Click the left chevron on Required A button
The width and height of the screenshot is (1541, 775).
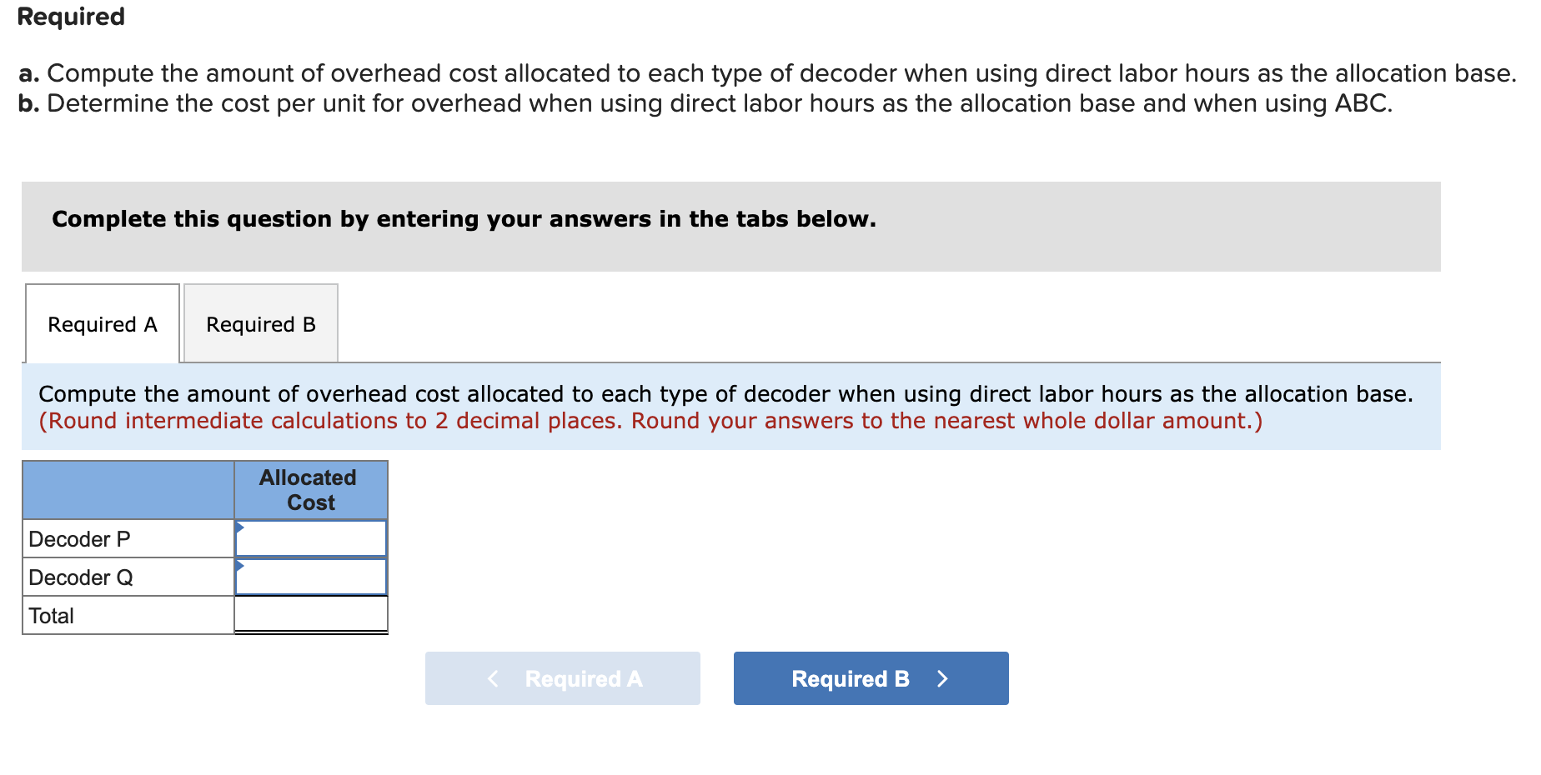[492, 678]
